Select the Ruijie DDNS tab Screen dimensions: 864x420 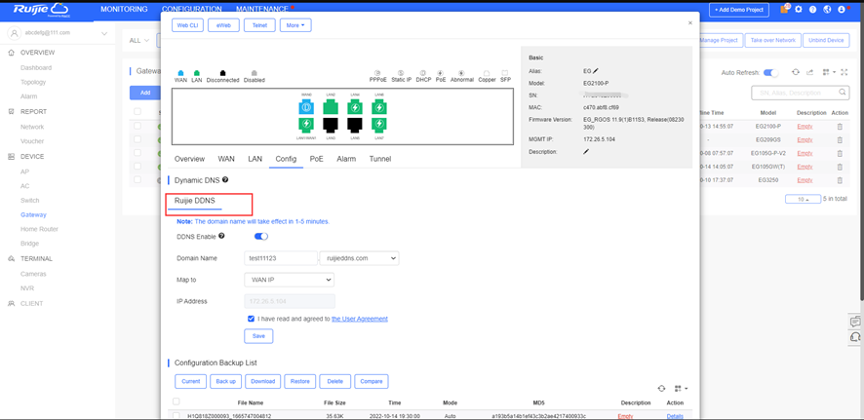tap(194, 201)
